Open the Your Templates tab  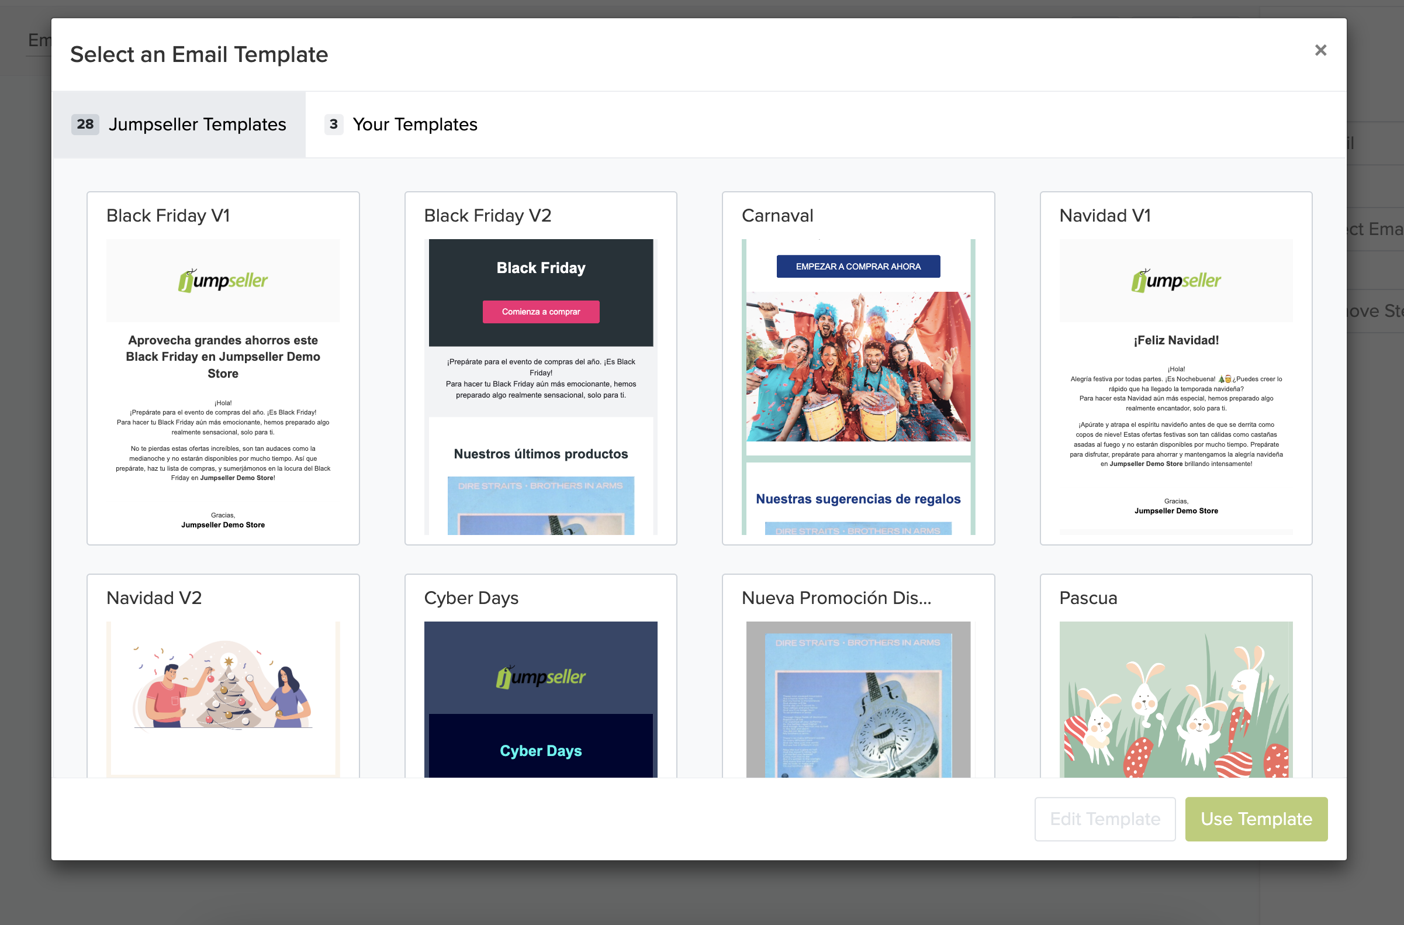(414, 125)
